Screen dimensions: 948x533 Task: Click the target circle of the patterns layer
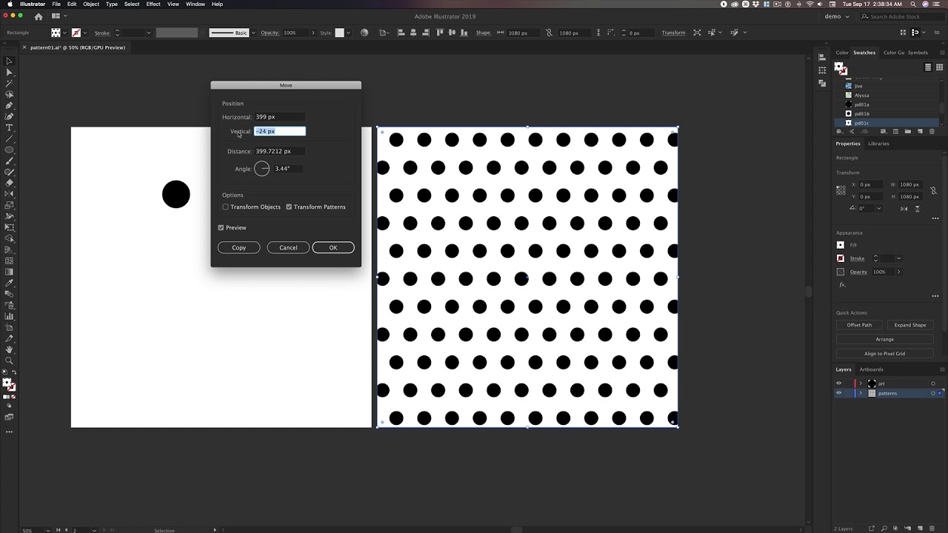click(933, 393)
